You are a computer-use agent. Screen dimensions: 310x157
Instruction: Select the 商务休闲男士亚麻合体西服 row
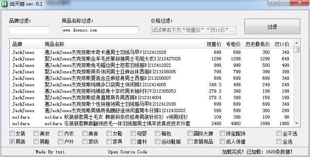pyautogui.click(x=151, y=72)
